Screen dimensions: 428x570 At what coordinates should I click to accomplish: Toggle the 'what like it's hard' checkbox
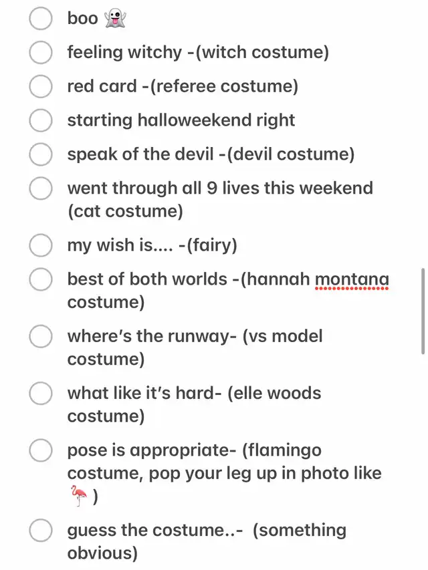[x=41, y=394]
